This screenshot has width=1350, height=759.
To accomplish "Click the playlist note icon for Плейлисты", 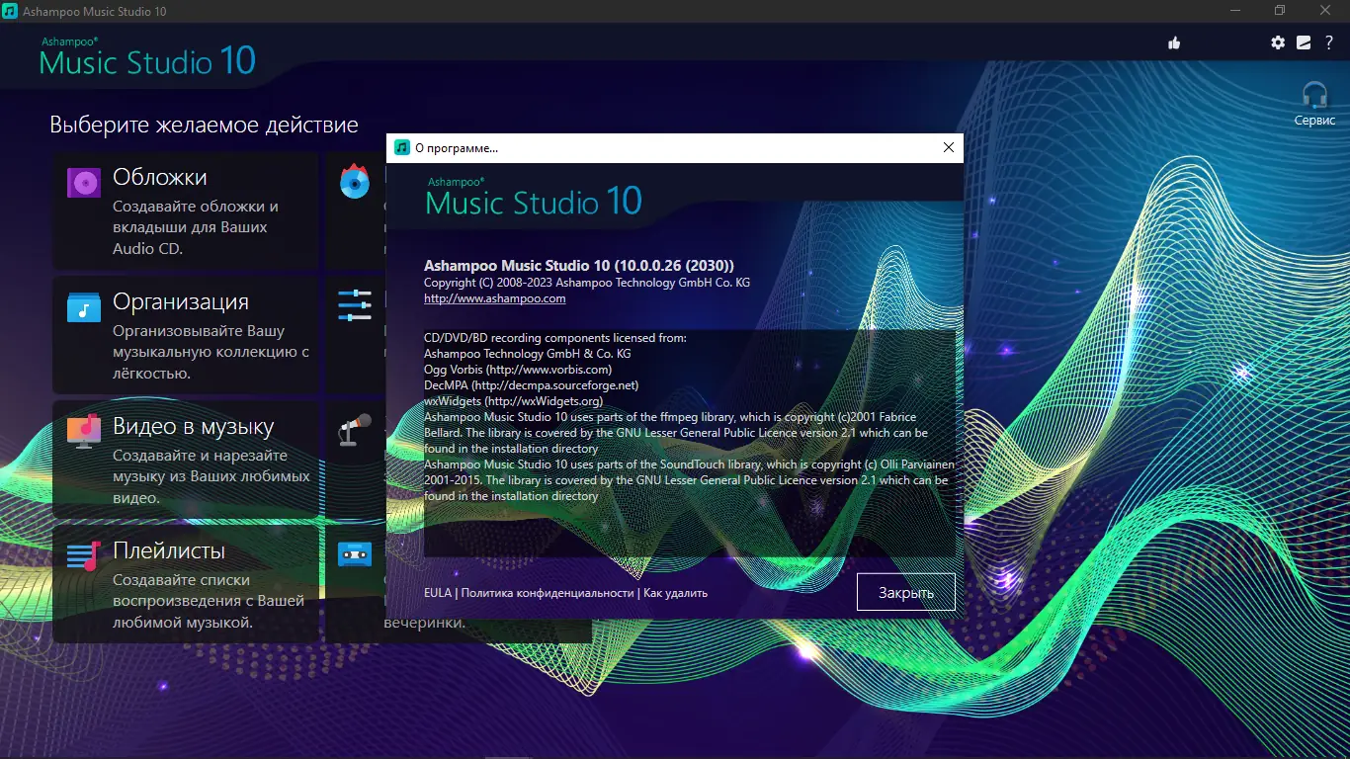I will [x=84, y=555].
